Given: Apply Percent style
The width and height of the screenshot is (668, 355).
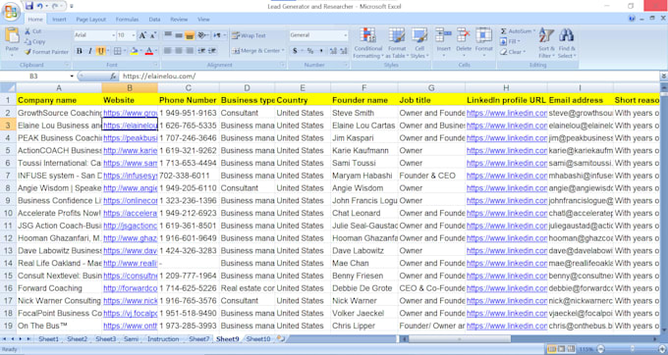Looking at the screenshot, I should (310, 51).
